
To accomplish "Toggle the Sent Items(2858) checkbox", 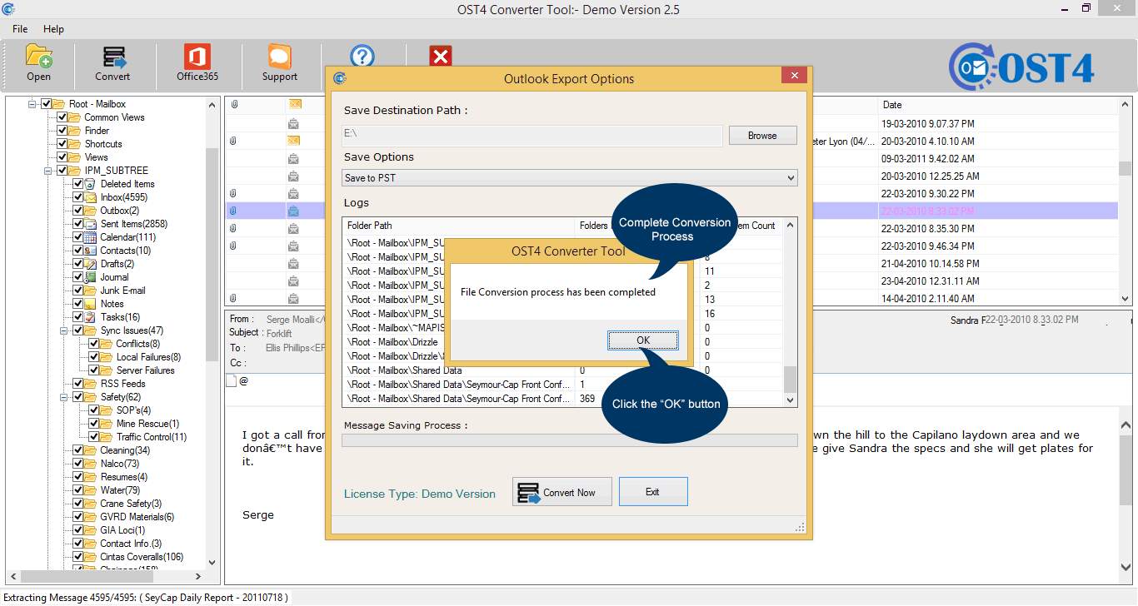I will pos(78,224).
